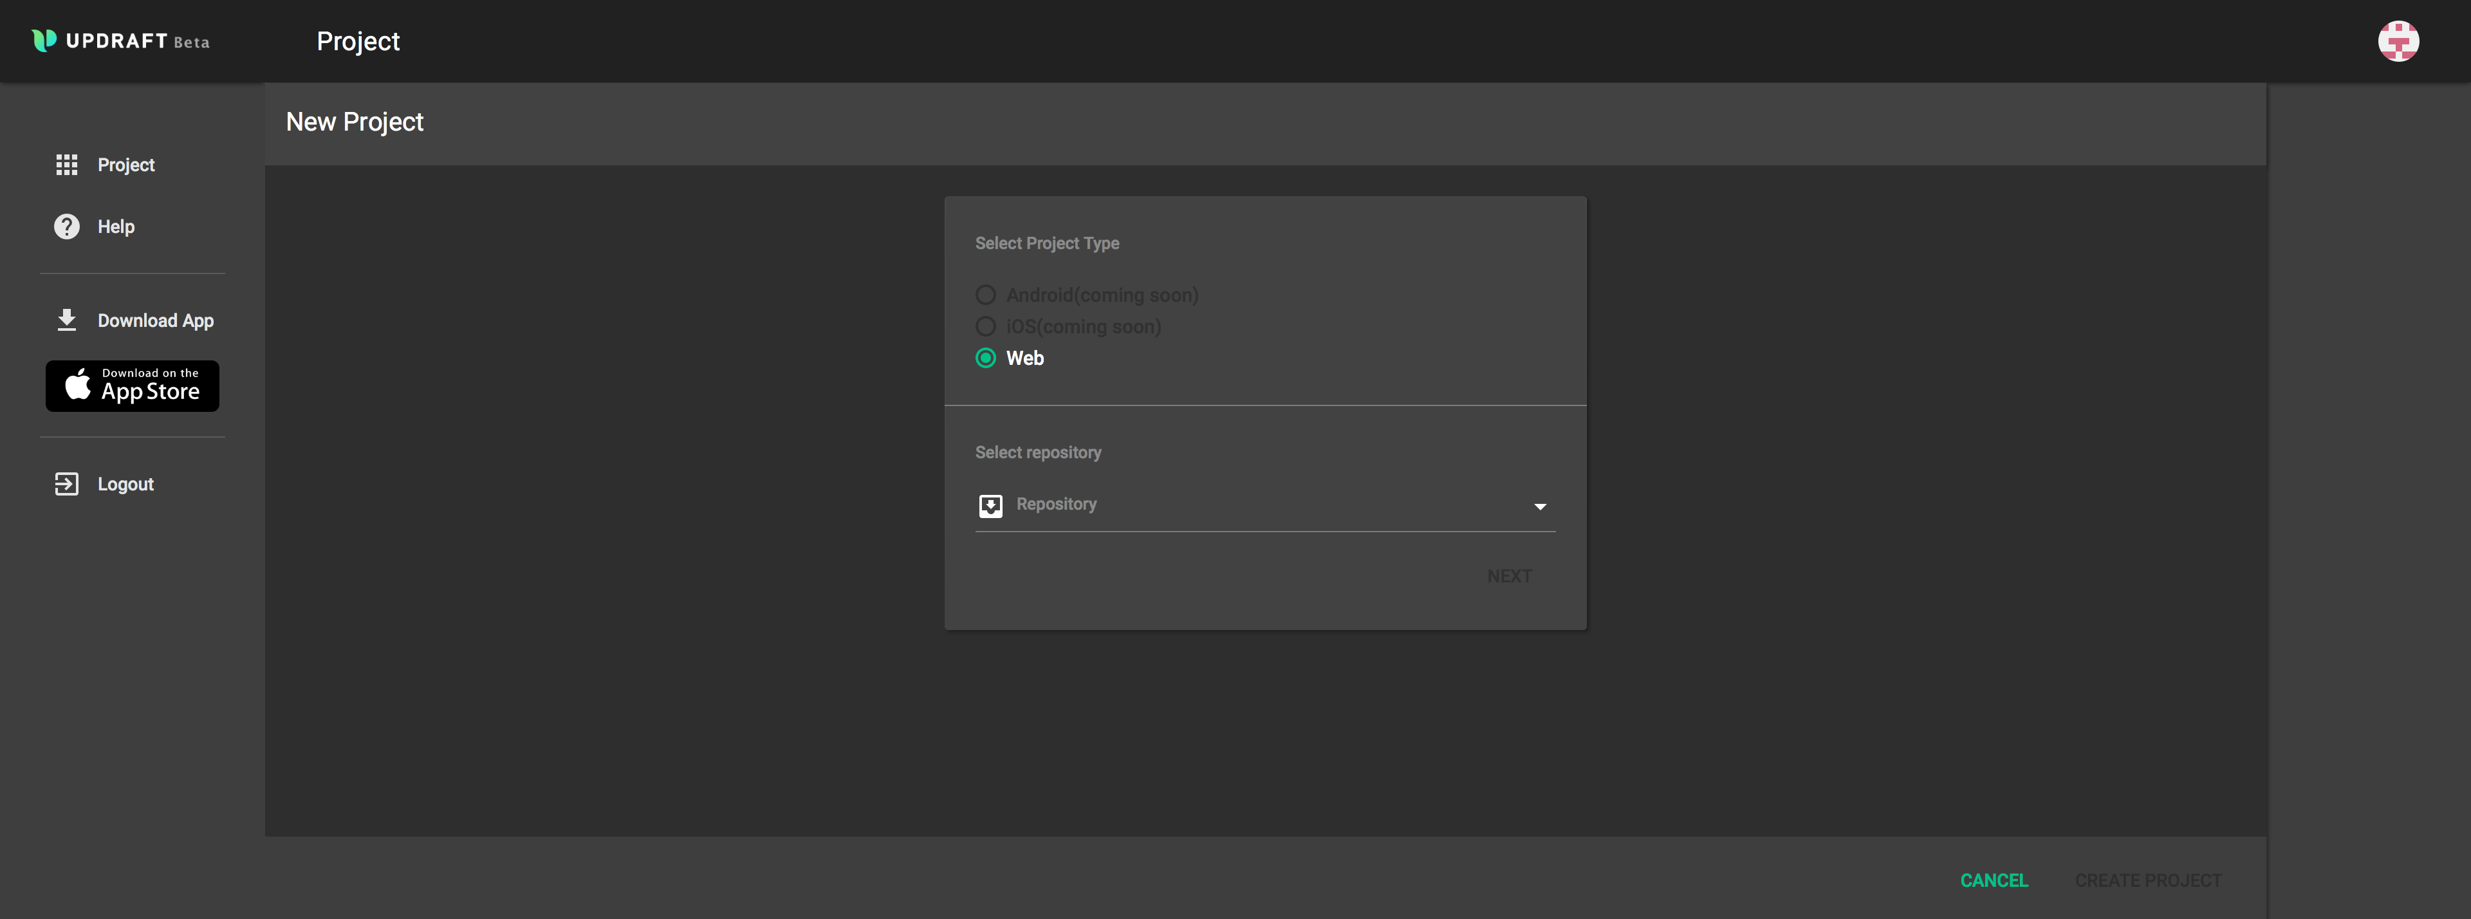Expand the Repository dropdown arrow

(x=1540, y=506)
